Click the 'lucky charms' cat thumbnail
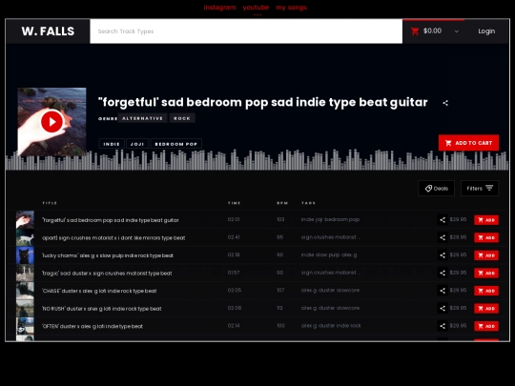Viewport: 515px width, 386px height. point(25,255)
